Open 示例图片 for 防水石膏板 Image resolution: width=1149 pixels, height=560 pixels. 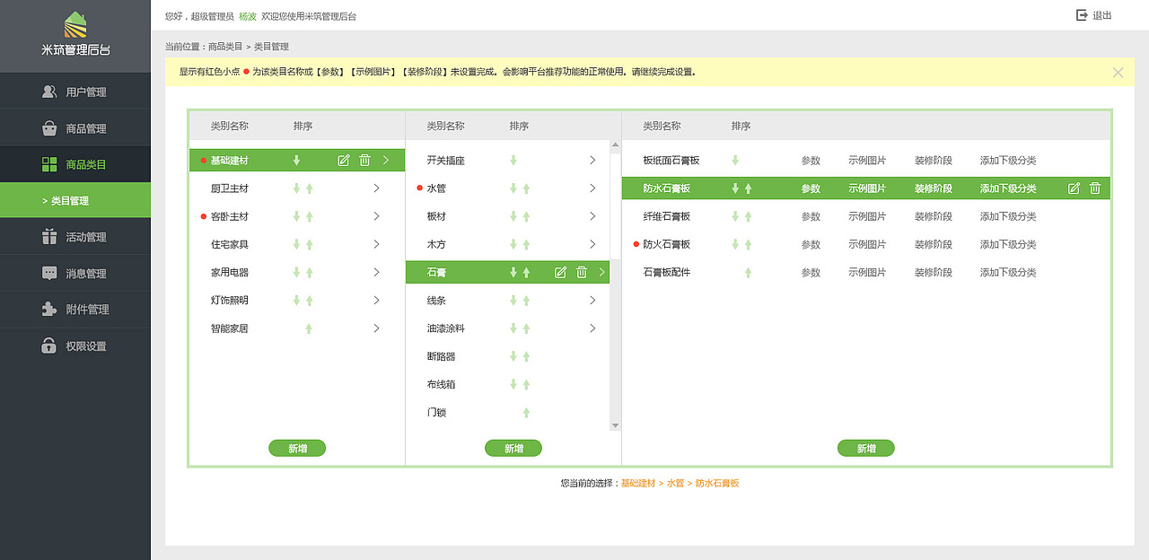point(867,188)
